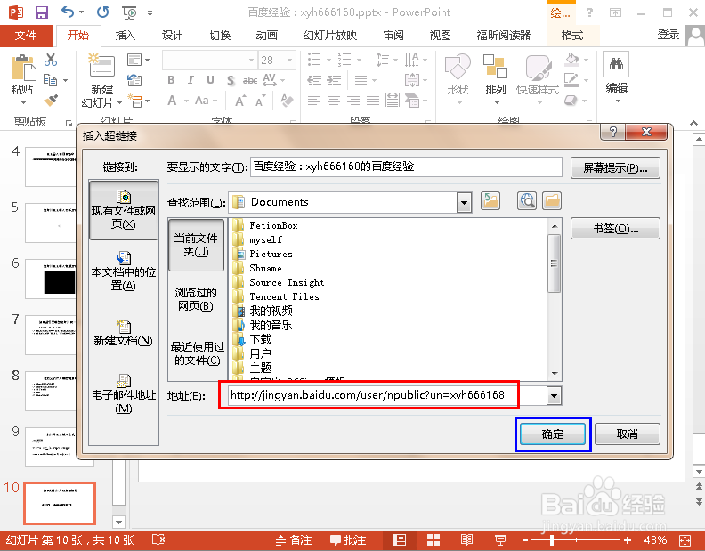
Task: Click the Cut scissors icon
Action: [x=51, y=60]
